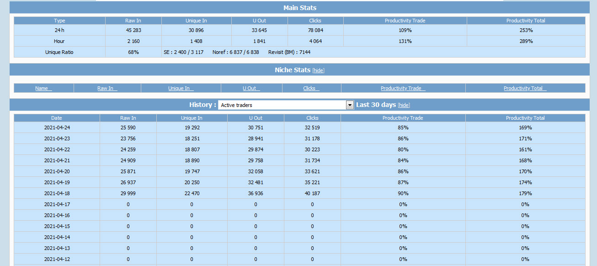This screenshot has height=266, width=597.
Task: Click the Unique Ratio 68% cell
Action: 133,52
